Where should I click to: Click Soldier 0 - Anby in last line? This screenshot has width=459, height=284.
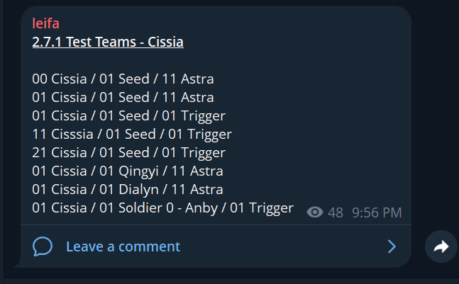tap(168, 208)
